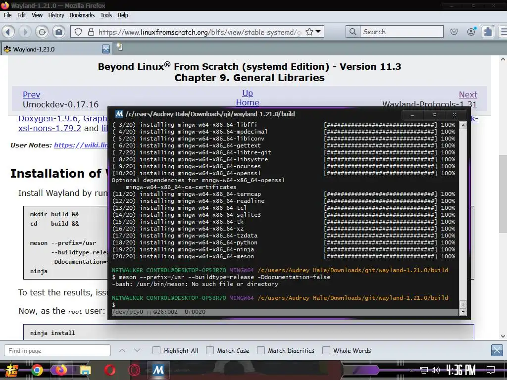Enable the Highlight All checkbox
Image resolution: width=507 pixels, height=380 pixels.
tap(156, 350)
